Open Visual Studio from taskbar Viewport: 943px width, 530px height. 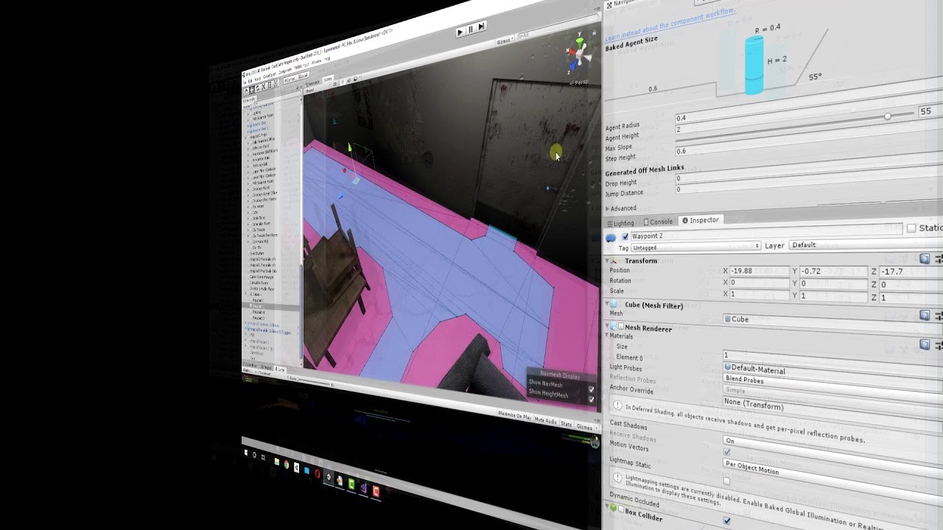pyautogui.click(x=364, y=488)
